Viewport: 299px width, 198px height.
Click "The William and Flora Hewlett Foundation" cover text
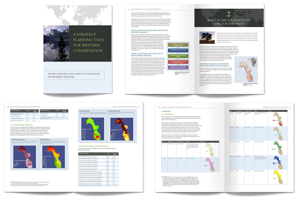[74, 74]
